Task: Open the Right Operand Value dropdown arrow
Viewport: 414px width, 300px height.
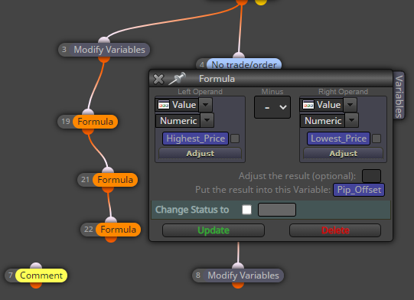Action: (350, 105)
